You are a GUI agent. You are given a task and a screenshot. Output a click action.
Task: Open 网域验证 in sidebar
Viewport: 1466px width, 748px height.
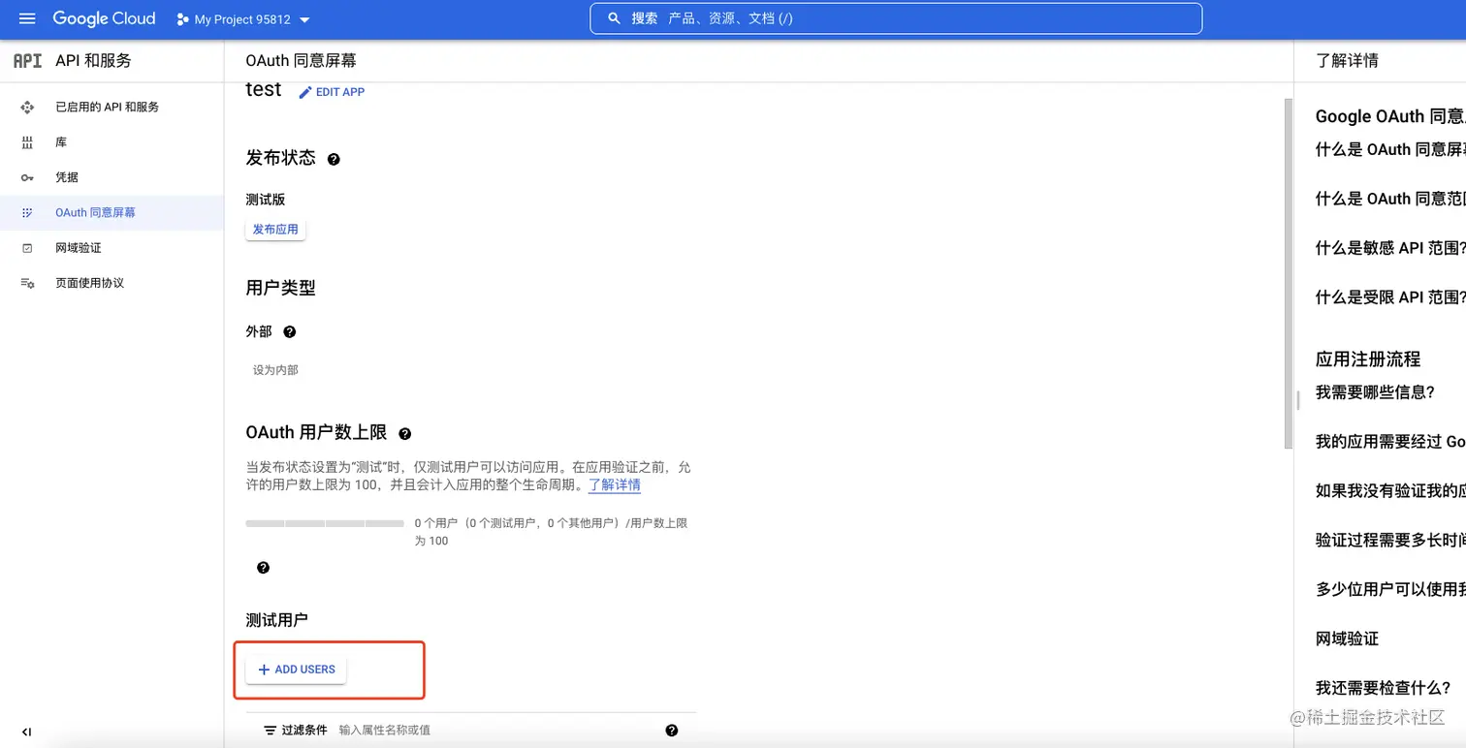pos(112,248)
